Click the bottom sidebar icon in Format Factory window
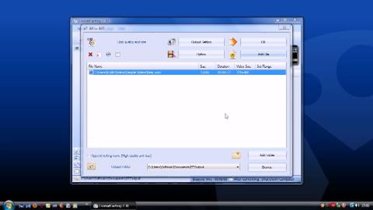 [x=77, y=171]
